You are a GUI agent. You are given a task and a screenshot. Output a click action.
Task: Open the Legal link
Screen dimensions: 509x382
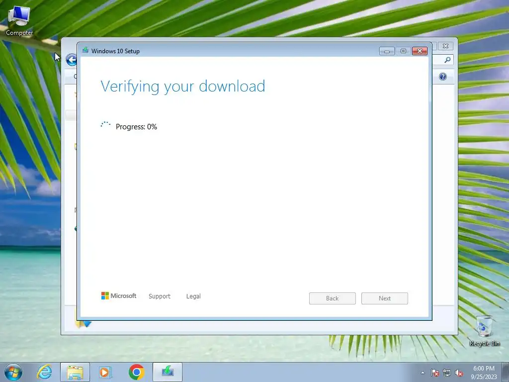[193, 296]
